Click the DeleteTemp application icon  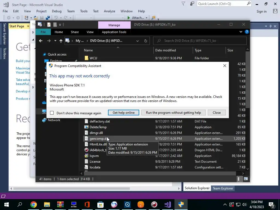[86, 127]
